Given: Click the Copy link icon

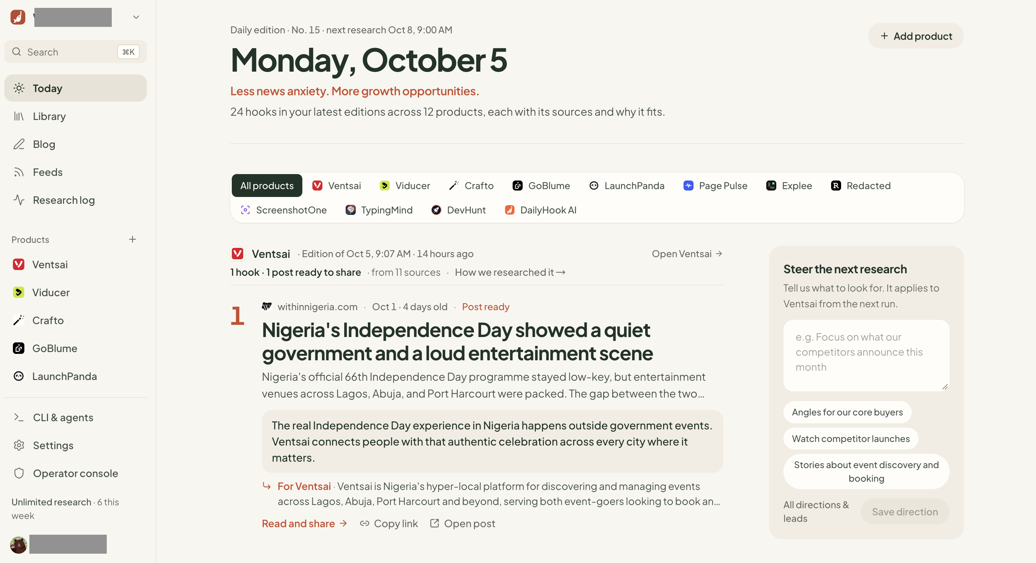Looking at the screenshot, I should pos(364,523).
